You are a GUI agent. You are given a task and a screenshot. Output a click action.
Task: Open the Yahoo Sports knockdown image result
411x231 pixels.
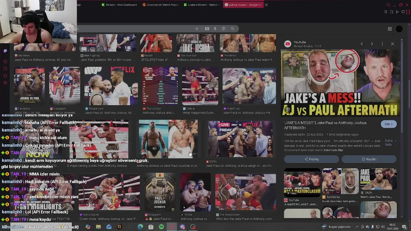tap(109, 192)
